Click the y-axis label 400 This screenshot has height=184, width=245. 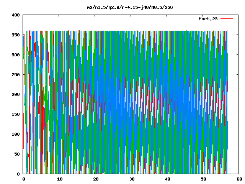pos(16,15)
